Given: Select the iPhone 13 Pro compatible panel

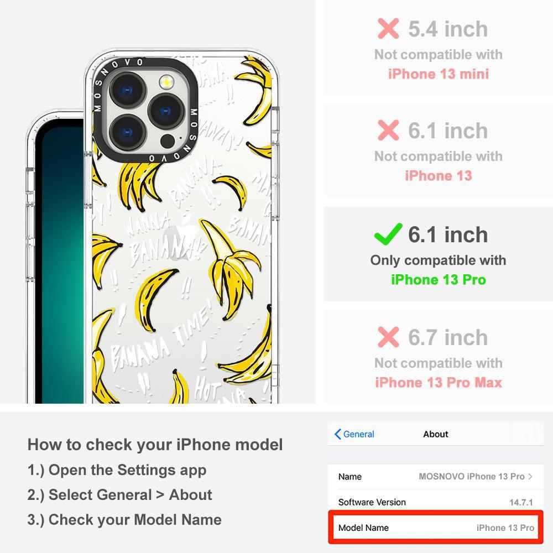Looking at the screenshot, I should (x=439, y=254).
